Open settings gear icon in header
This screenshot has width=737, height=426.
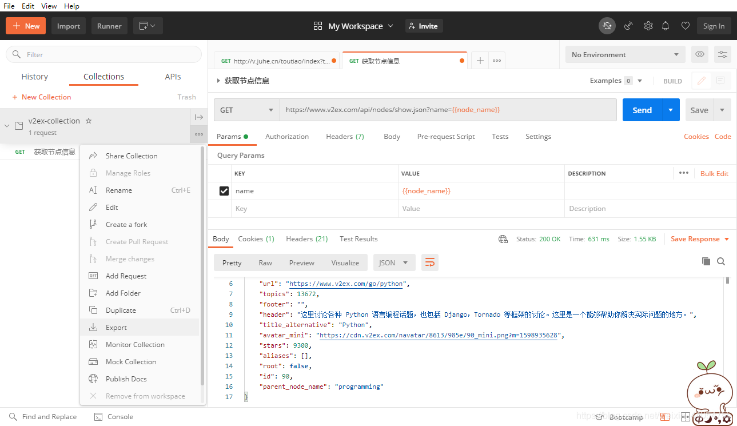click(648, 26)
